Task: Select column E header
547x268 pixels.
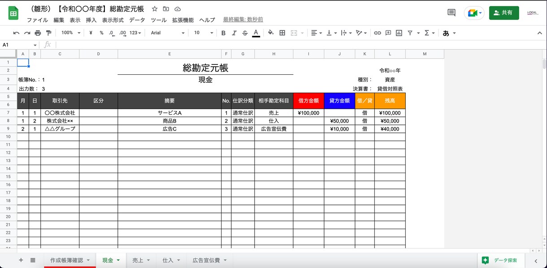Action: point(169,54)
